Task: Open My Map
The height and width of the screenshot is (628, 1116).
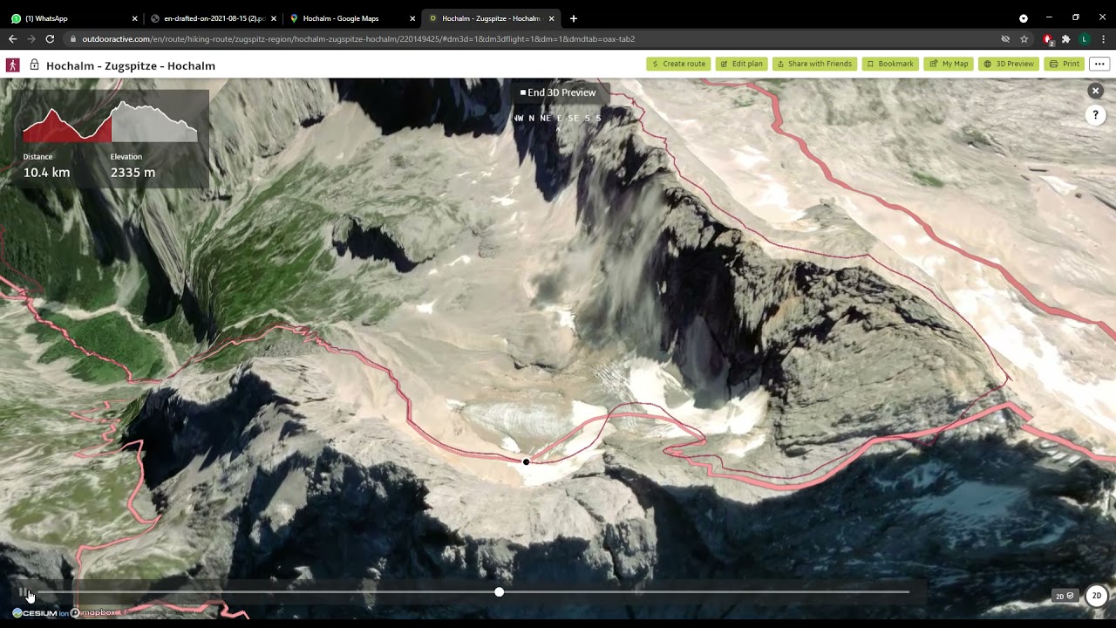Action: 949,64
